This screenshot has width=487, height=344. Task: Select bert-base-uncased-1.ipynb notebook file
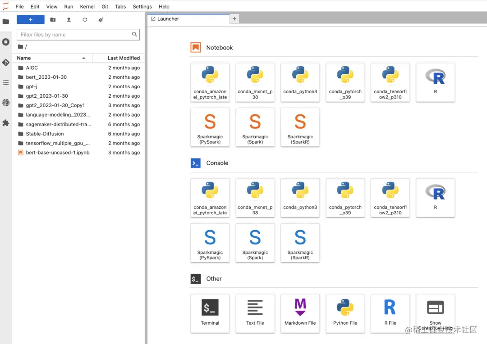tap(79, 152)
